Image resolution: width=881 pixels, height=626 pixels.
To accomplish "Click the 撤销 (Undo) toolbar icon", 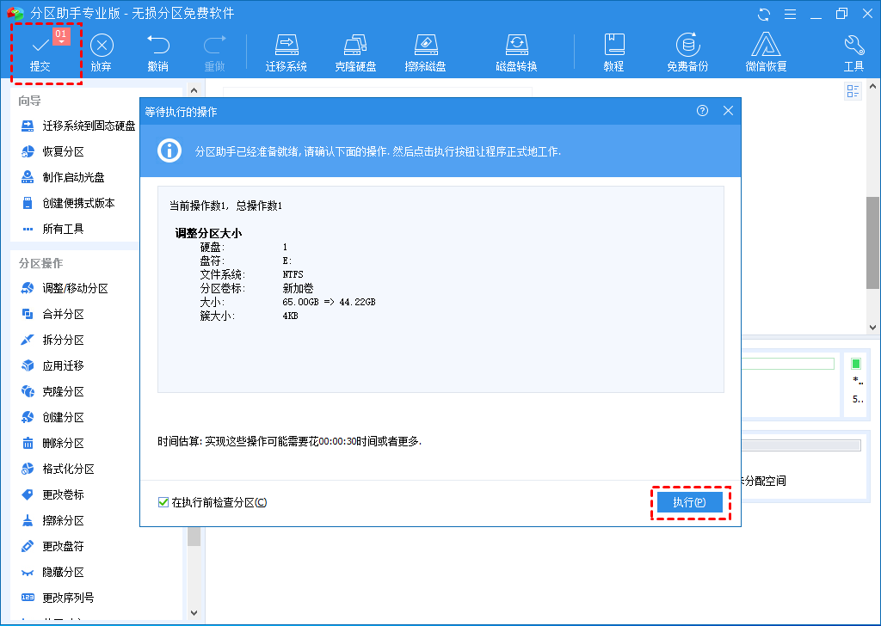I will pyautogui.click(x=158, y=53).
